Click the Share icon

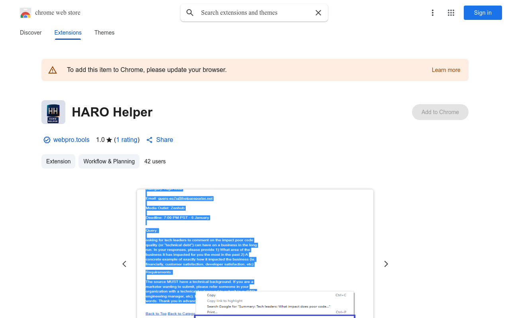pyautogui.click(x=149, y=140)
